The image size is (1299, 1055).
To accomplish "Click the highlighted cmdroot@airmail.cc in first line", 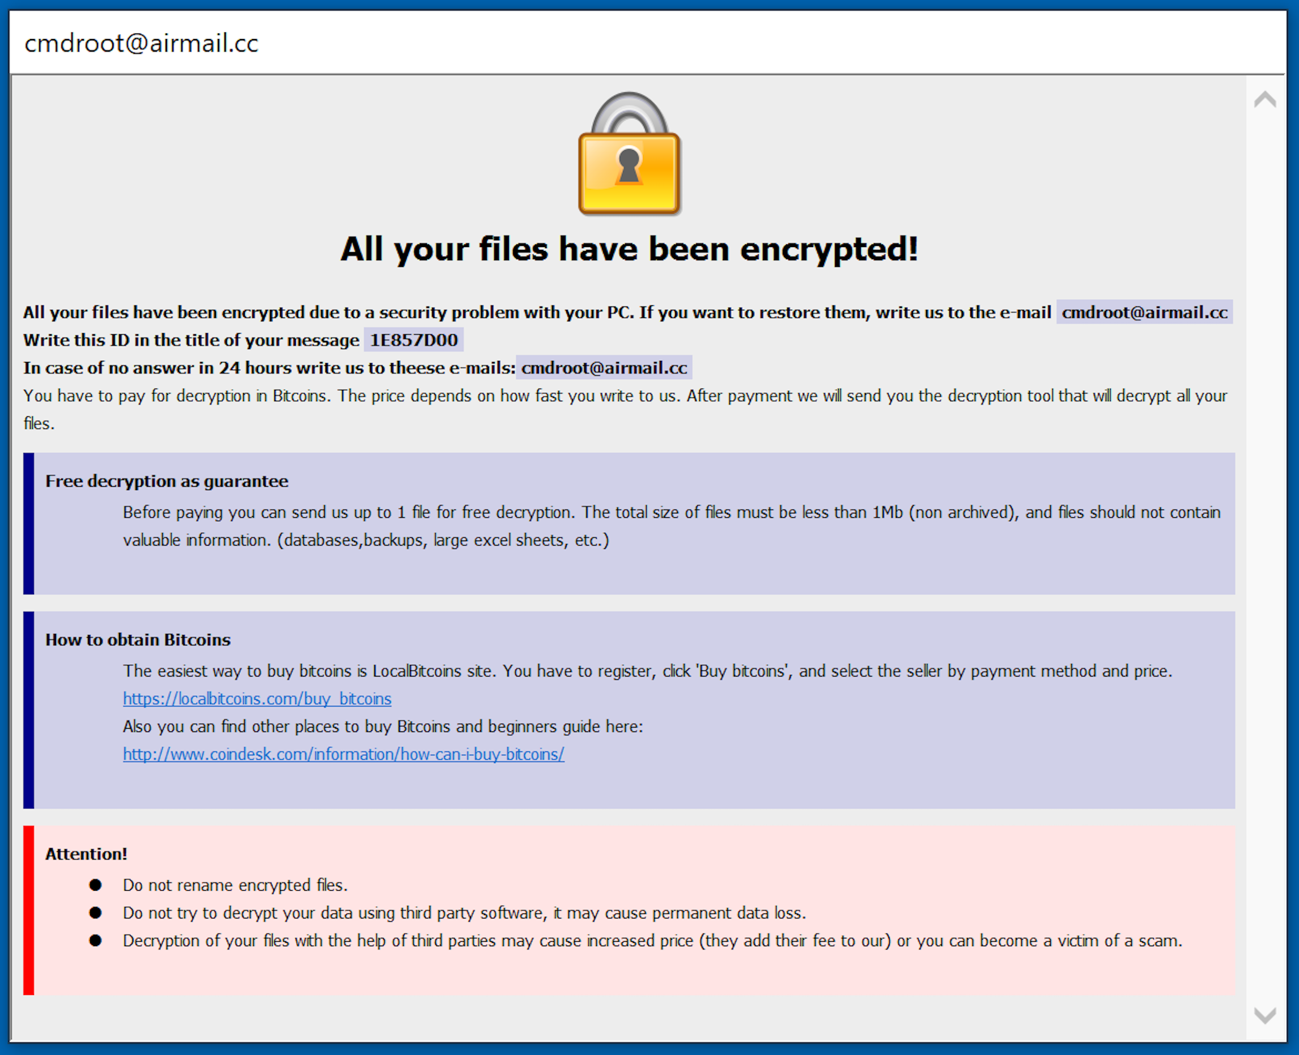I will [x=1145, y=312].
